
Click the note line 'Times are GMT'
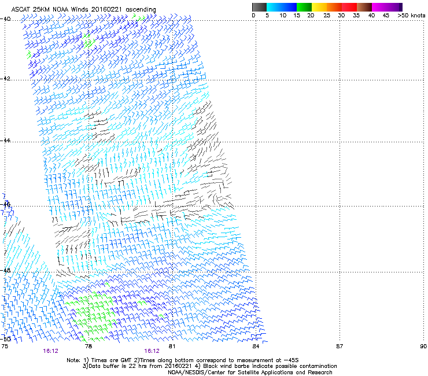111,360
